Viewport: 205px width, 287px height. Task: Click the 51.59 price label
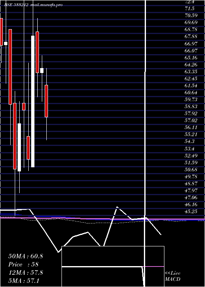191,162
